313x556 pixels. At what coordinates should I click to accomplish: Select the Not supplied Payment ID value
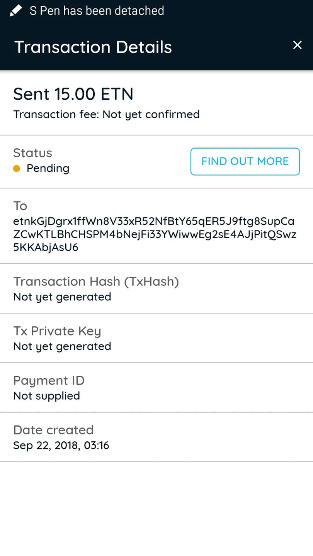pyautogui.click(x=46, y=396)
